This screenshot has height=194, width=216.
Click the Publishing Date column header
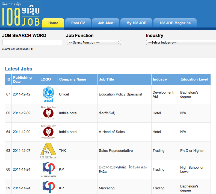[25, 79]
